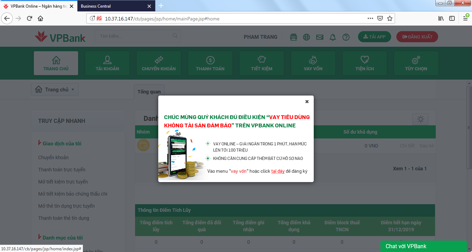Open the Firefox hamburger menu
Viewport: 472px width, 252px height.
coord(466,18)
